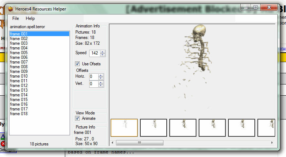Decrease Speed with the down arrow

click(x=103, y=54)
